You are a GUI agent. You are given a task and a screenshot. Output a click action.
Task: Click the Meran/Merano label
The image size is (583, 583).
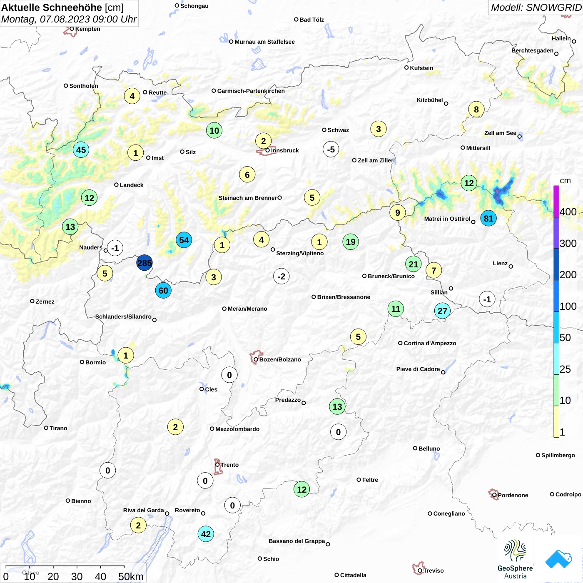tap(247, 309)
